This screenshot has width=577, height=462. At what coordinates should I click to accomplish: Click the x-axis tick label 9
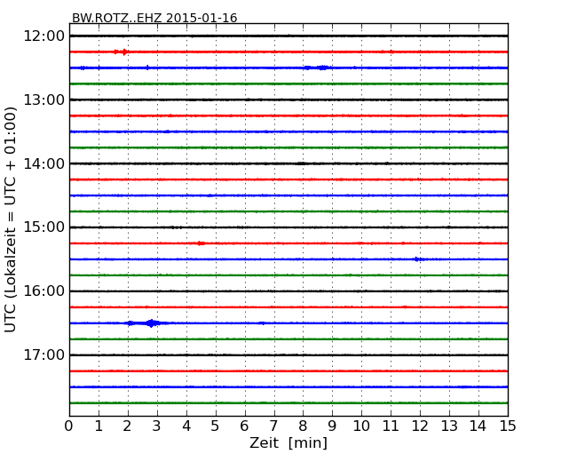pyautogui.click(x=332, y=426)
